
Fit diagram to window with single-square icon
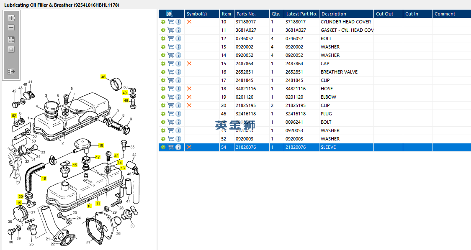[x=11, y=49]
